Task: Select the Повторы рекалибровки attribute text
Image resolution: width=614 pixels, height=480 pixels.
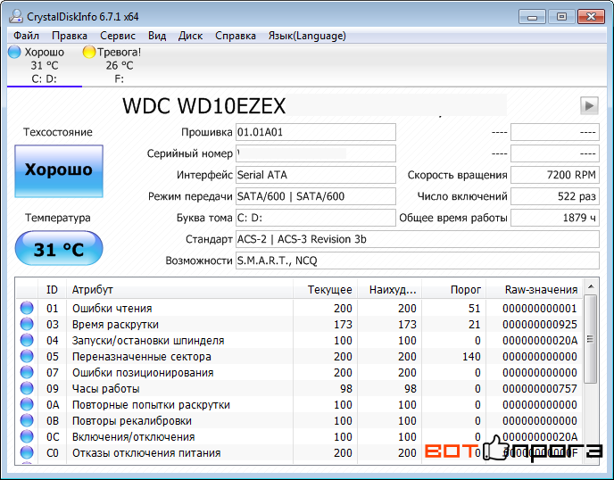Action: point(131,421)
